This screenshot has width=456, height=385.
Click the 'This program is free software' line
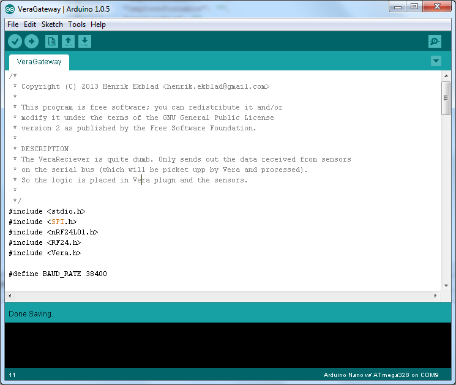[148, 107]
